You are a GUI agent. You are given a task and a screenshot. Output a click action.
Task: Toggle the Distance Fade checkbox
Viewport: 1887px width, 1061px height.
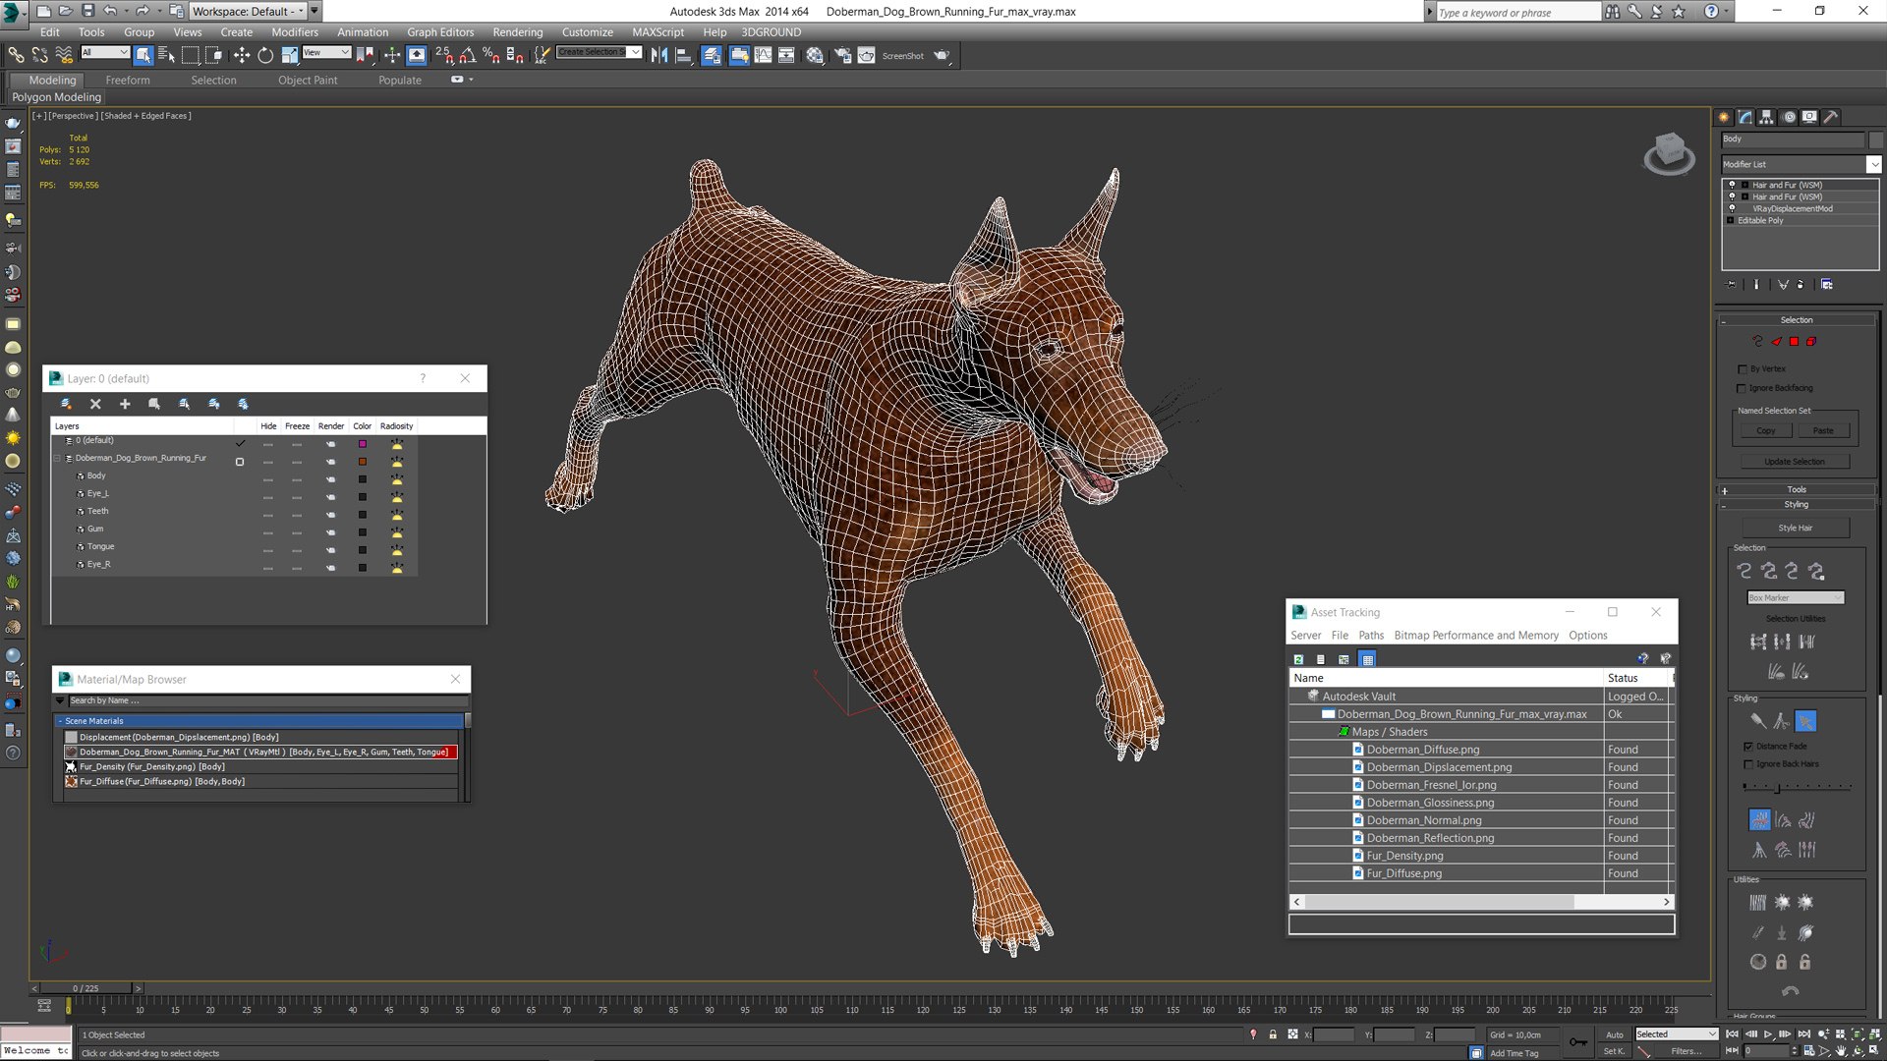pyautogui.click(x=1748, y=747)
